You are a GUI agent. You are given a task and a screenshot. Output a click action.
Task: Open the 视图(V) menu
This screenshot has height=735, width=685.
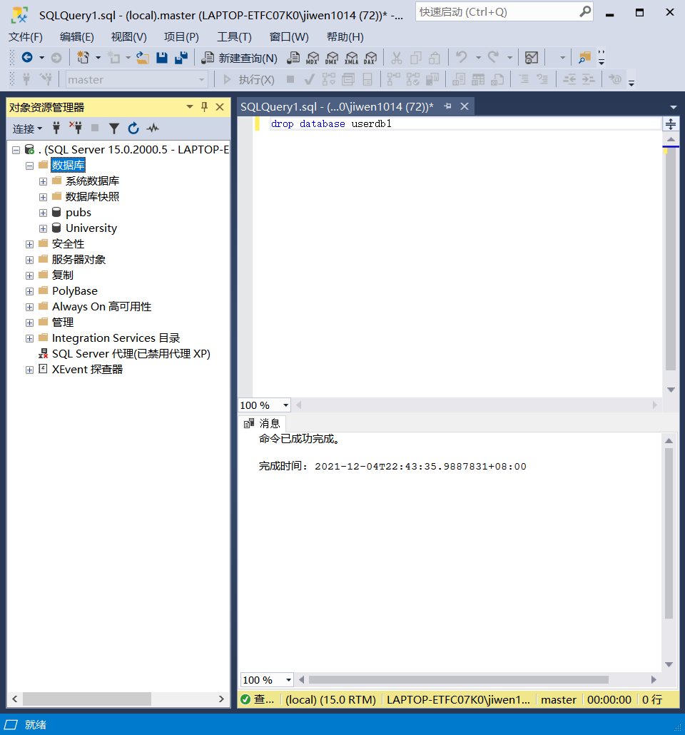(129, 37)
